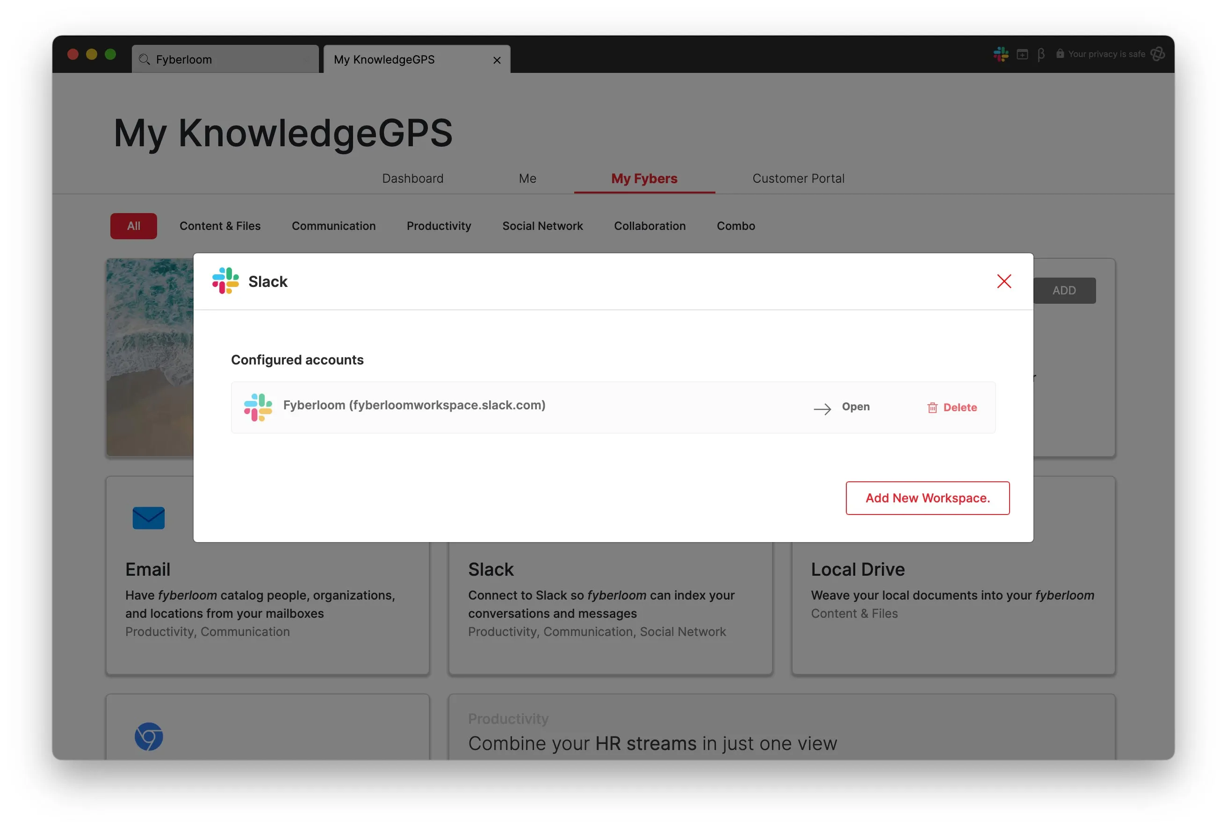Click the yellow minimize window button
The width and height of the screenshot is (1227, 829).
click(91, 54)
